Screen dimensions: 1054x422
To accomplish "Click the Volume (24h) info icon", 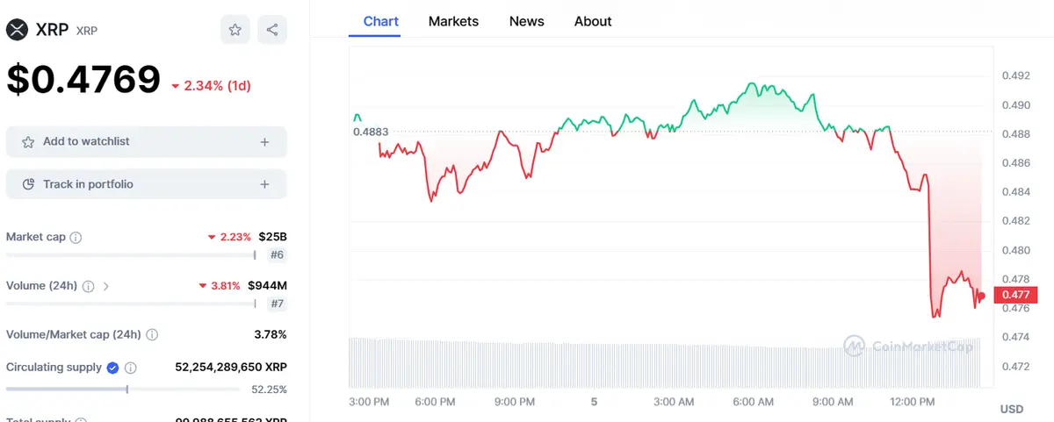I will (89, 286).
